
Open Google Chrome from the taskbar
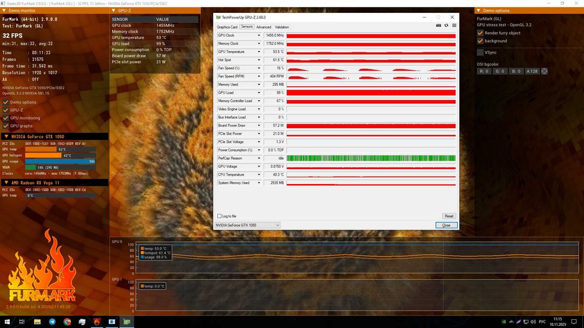[67, 322]
